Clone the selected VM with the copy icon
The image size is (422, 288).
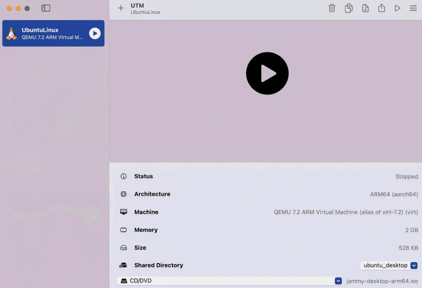(x=349, y=8)
